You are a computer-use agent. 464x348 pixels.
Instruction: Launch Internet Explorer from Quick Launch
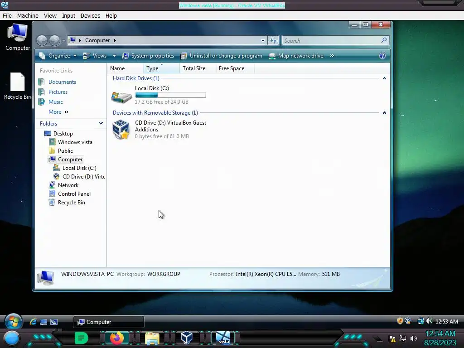pos(33,322)
